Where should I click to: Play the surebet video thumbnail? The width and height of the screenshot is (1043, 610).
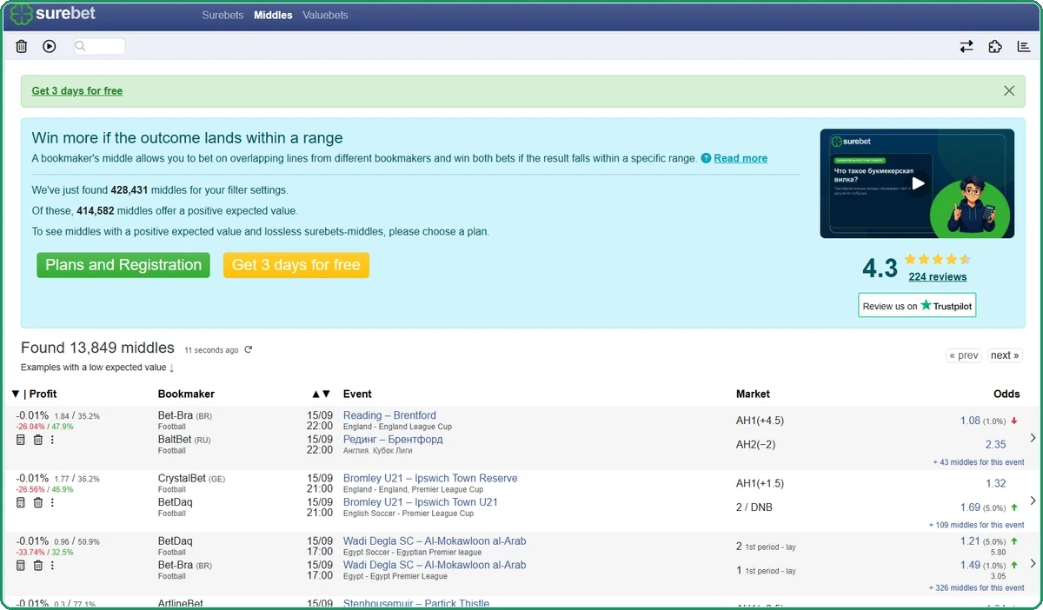click(x=917, y=183)
